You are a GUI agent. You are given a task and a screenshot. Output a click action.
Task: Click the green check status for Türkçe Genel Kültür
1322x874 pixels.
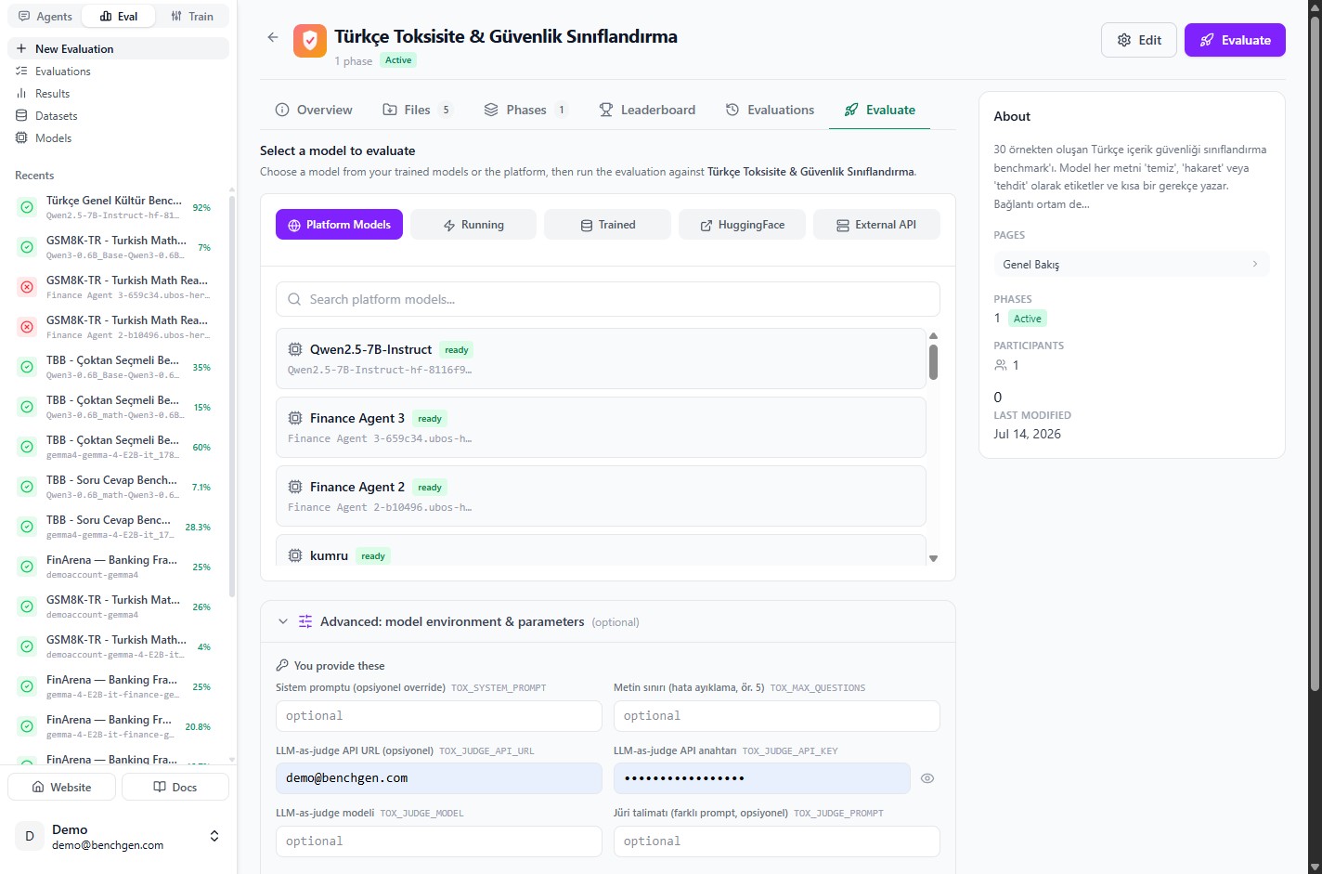[27, 207]
